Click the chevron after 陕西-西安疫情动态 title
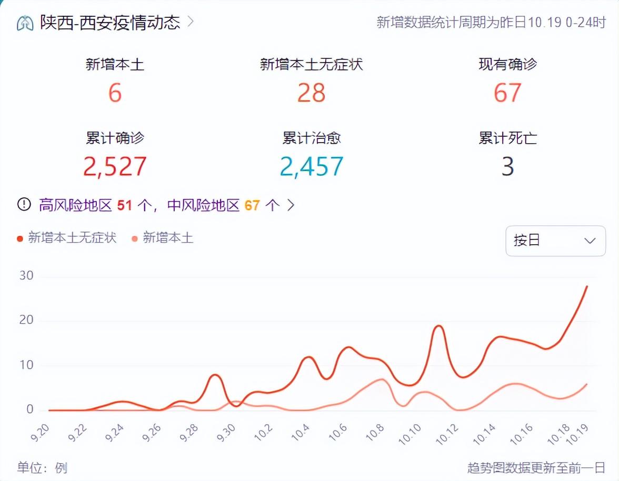Screen dimensions: 619x481 (x=191, y=21)
